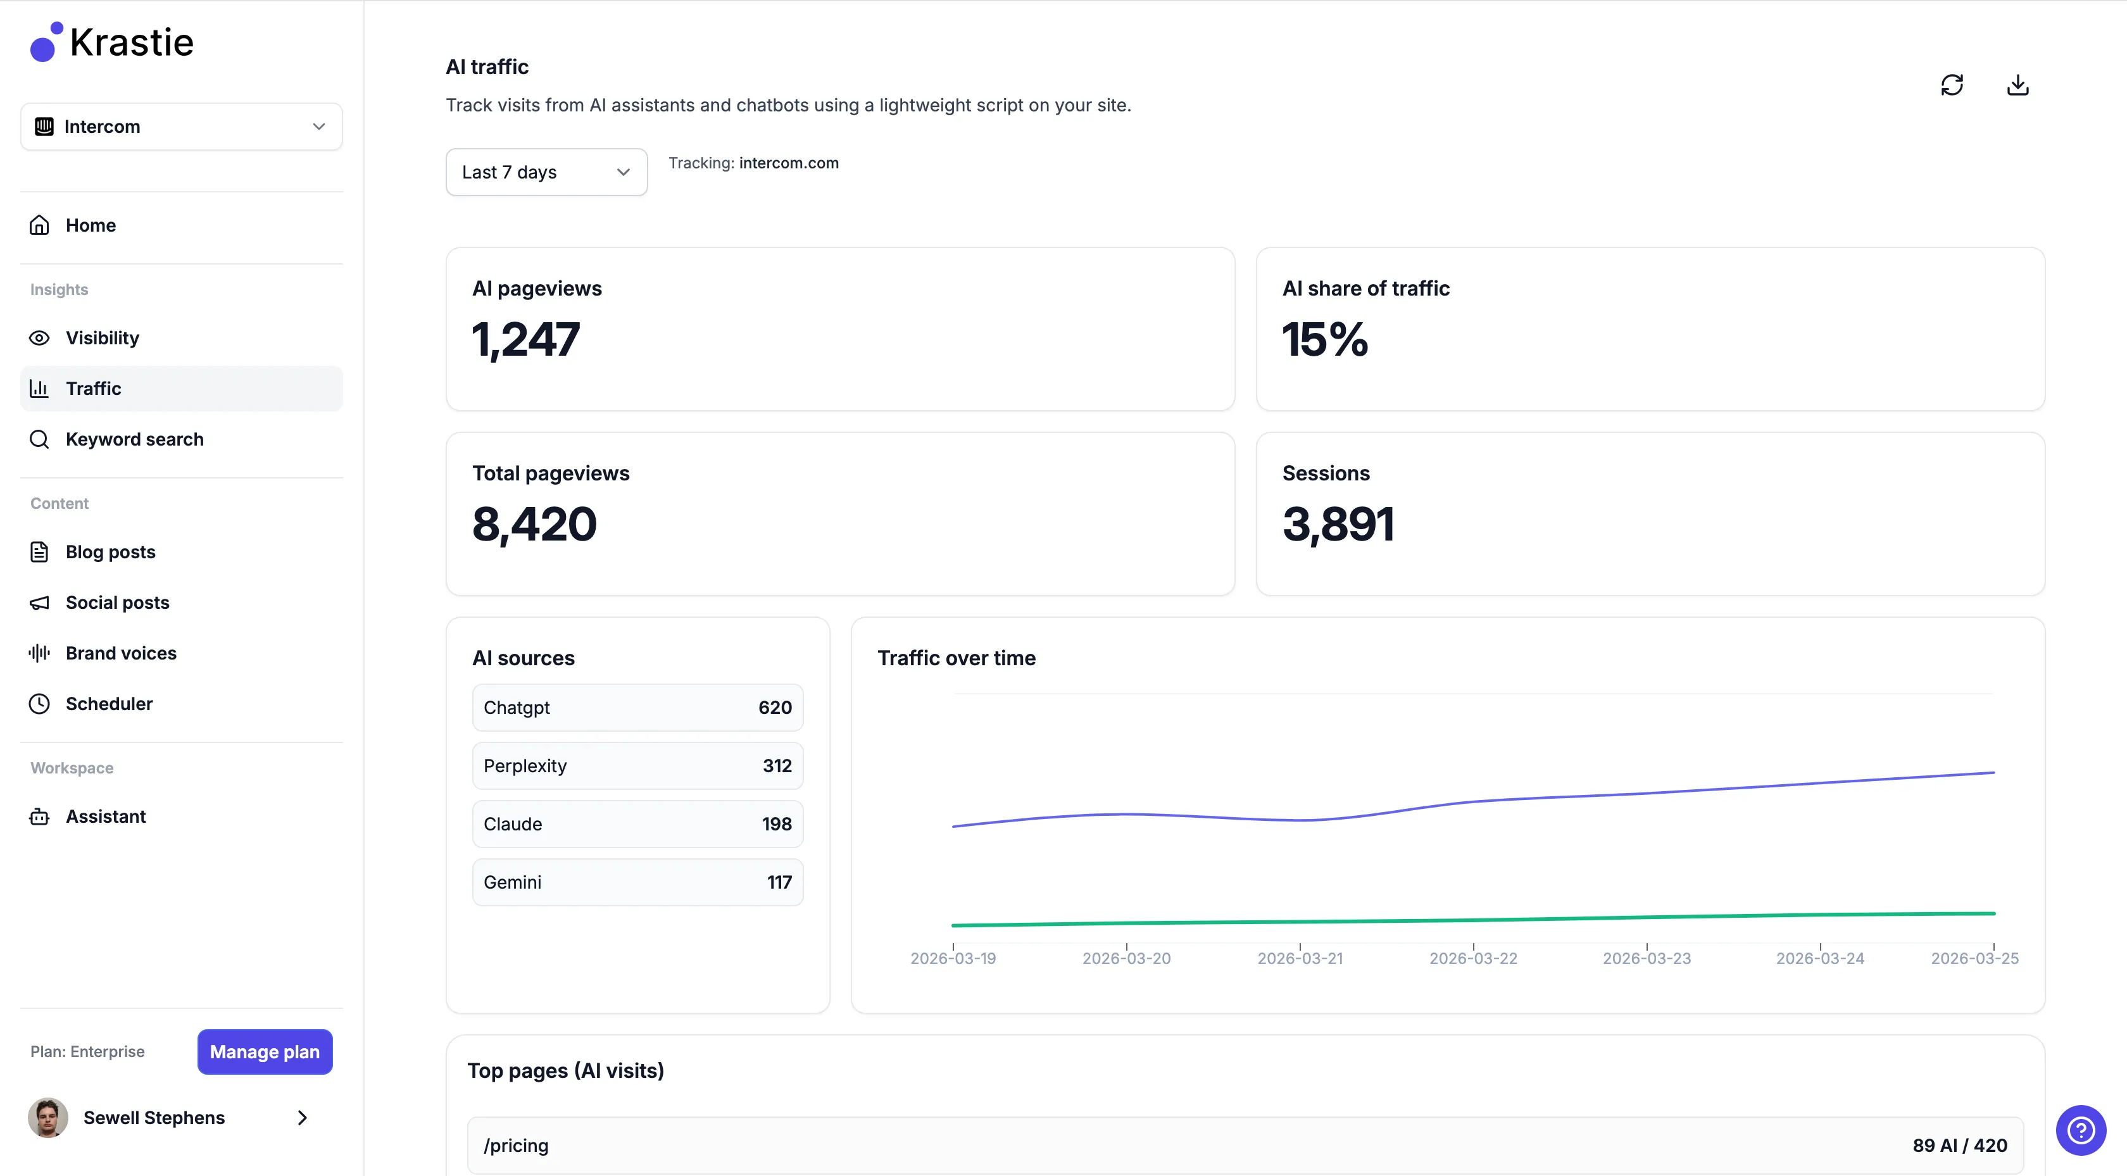Click the Total pageviews 8,420 card

[841, 514]
